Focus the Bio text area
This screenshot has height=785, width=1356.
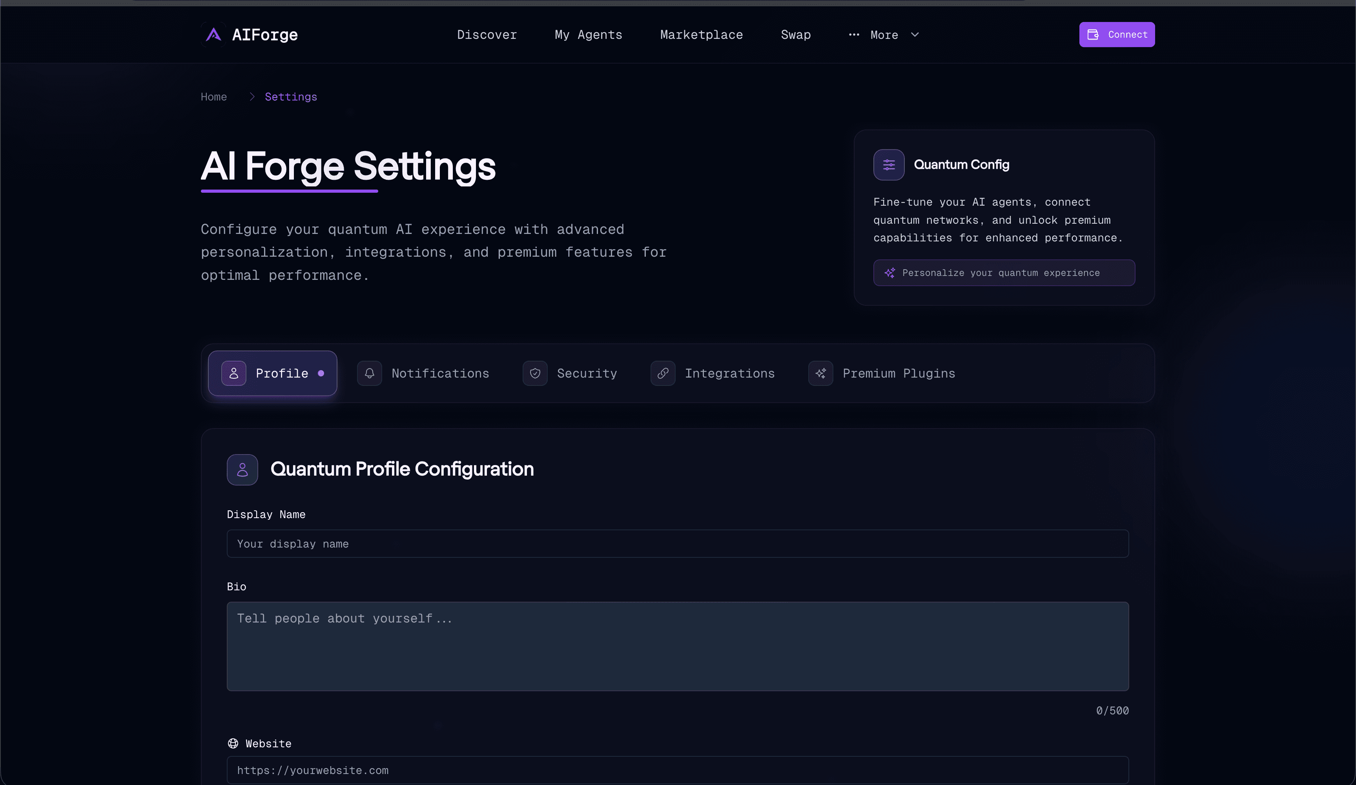[x=678, y=646]
